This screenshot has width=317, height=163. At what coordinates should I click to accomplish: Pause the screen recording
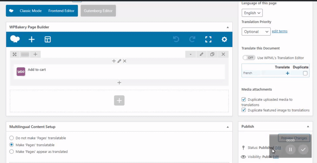[290, 149]
